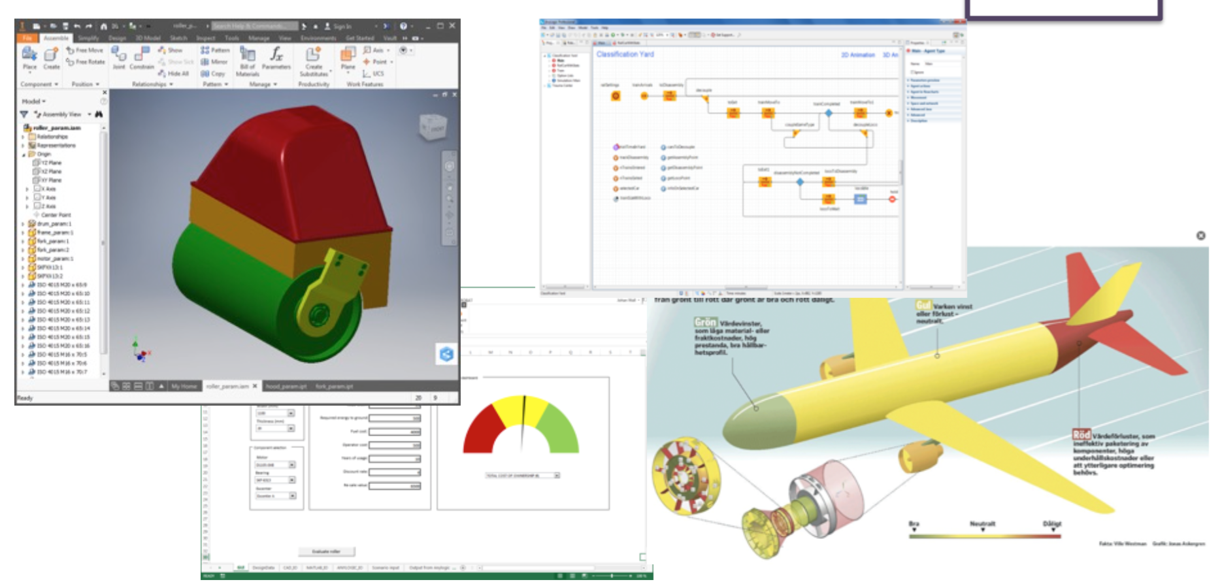The height and width of the screenshot is (584, 1222).
Task: Click the binoculars find icon in Model browser
Action: coord(99,114)
